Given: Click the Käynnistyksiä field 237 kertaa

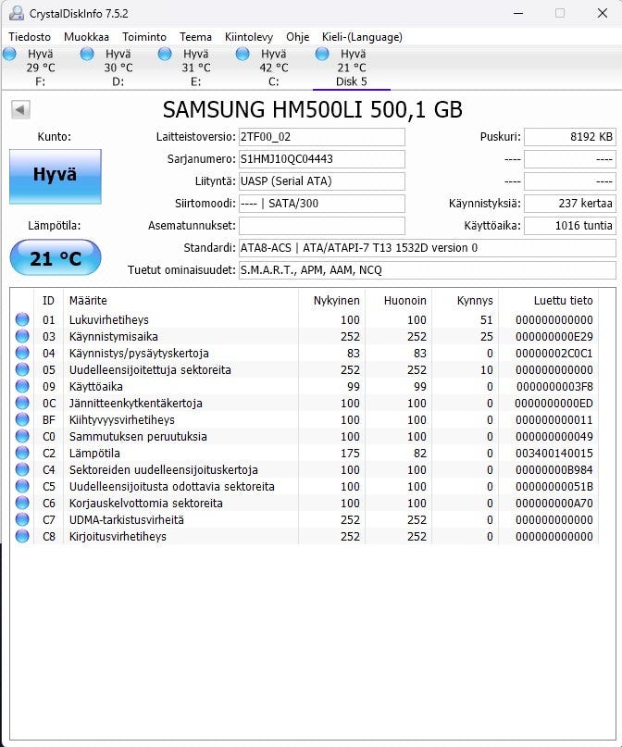Looking at the screenshot, I should point(570,204).
